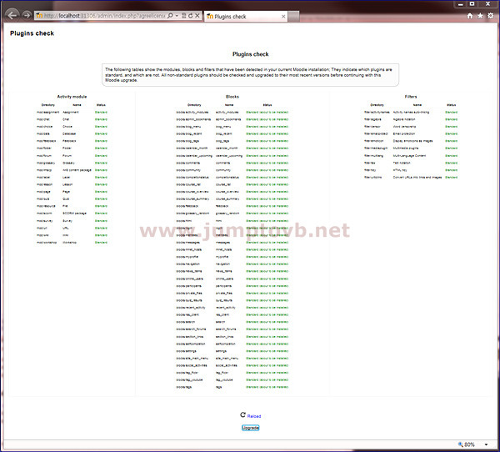
Task: Click 'admin_bookmarks' block name
Action: 228,119
